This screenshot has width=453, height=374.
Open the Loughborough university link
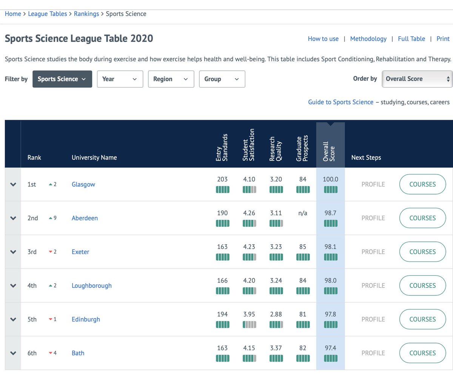click(92, 286)
